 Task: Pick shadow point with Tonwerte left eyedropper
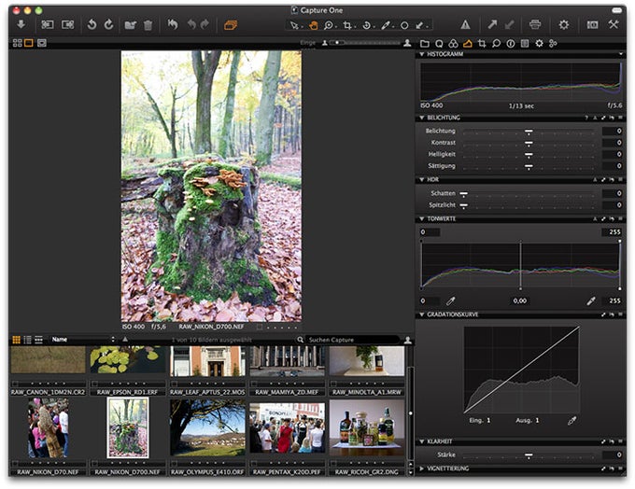(x=450, y=300)
